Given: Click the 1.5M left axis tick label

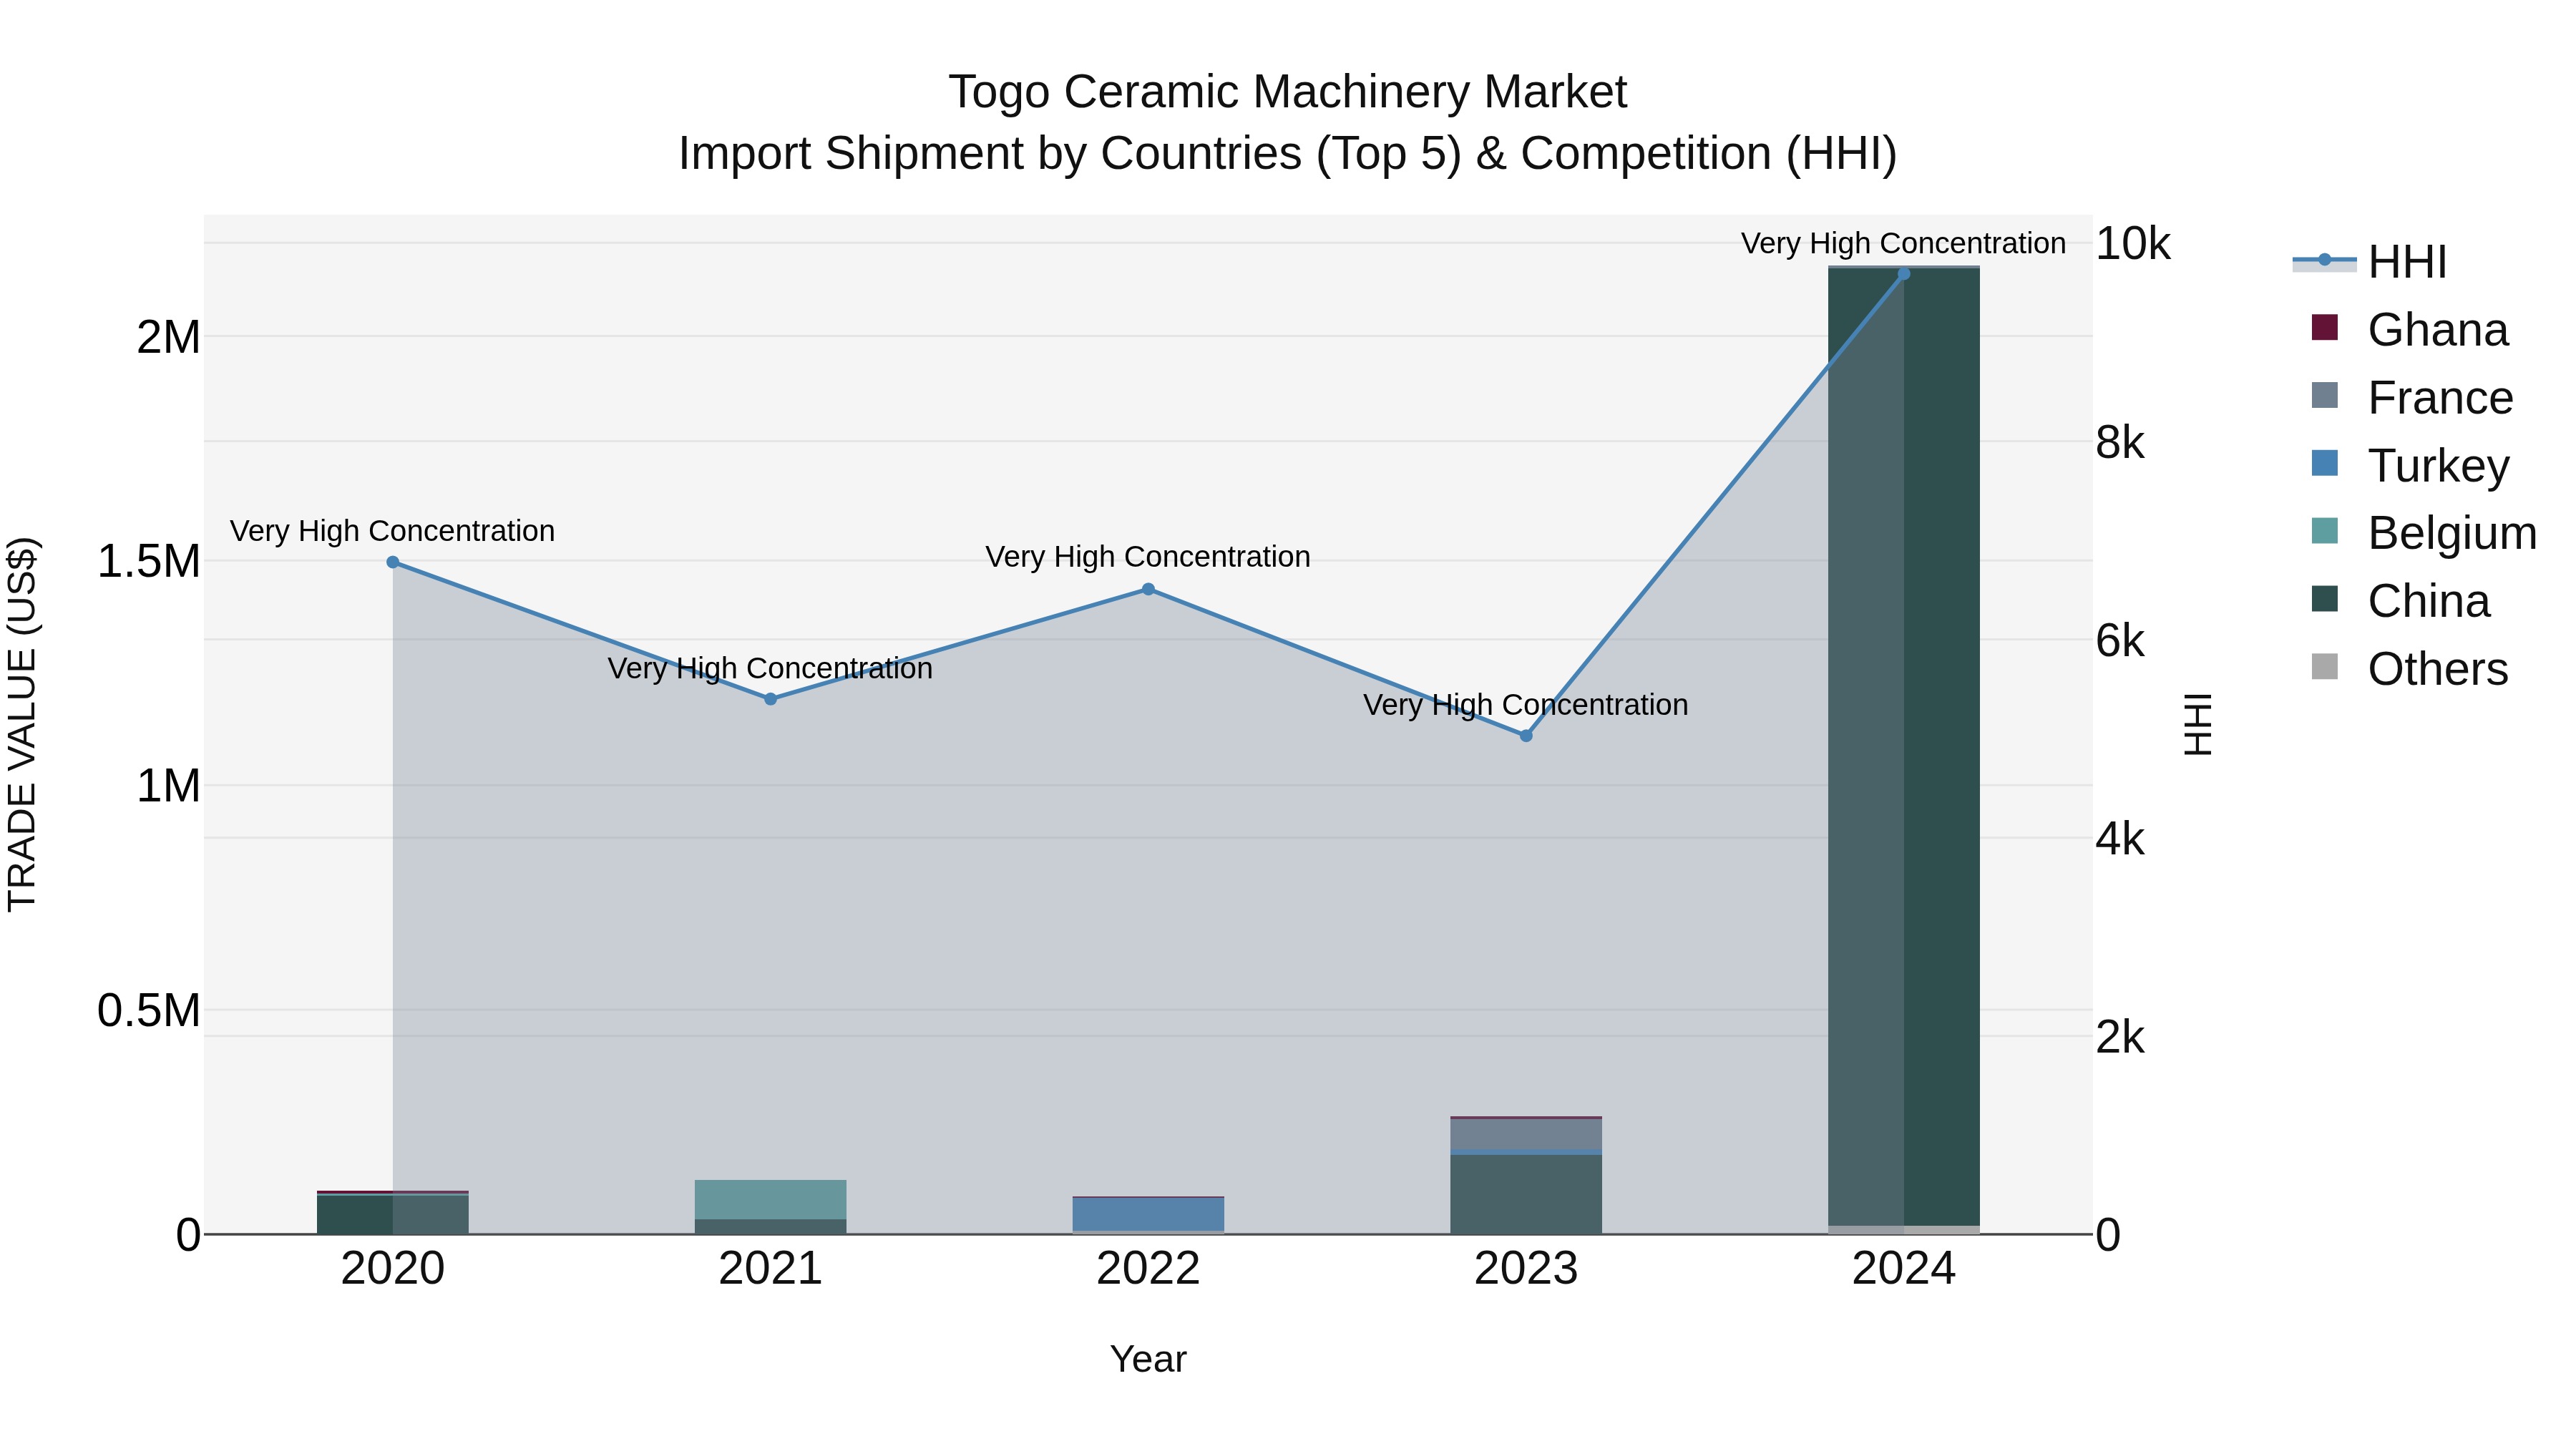Looking at the screenshot, I should click(149, 562).
